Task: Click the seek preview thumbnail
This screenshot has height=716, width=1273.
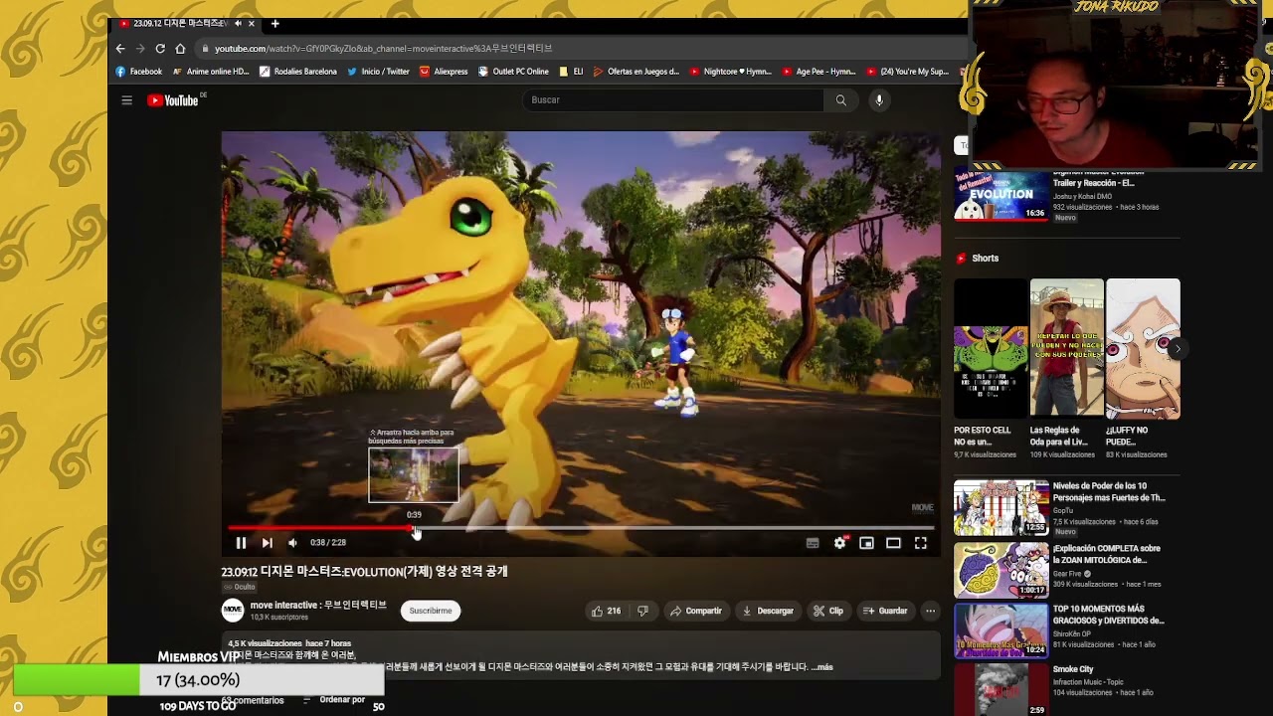Action: click(414, 474)
